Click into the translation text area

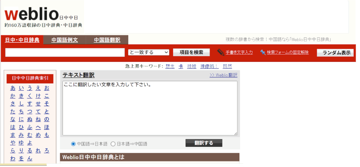tap(150, 108)
